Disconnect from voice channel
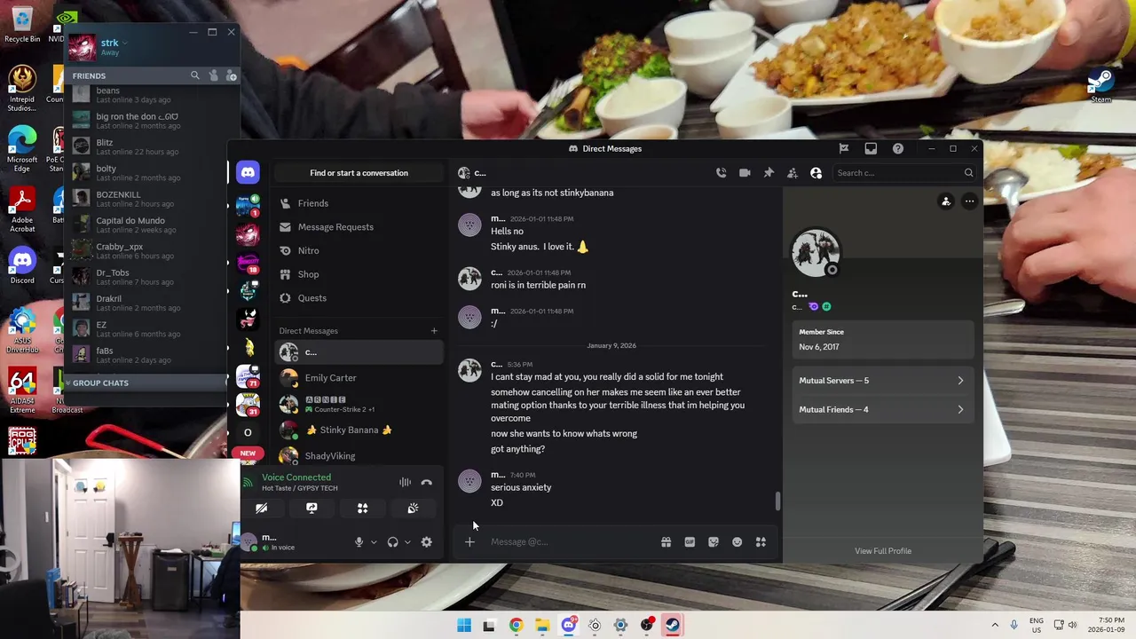This screenshot has width=1136, height=639. pyautogui.click(x=427, y=483)
